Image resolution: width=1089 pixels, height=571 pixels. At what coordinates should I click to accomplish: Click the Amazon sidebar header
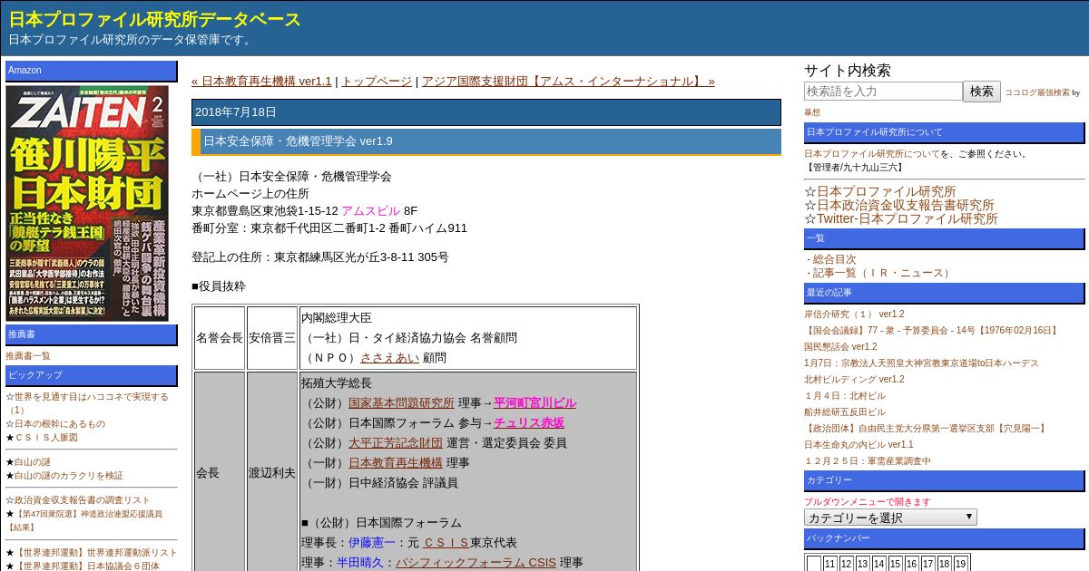[92, 71]
